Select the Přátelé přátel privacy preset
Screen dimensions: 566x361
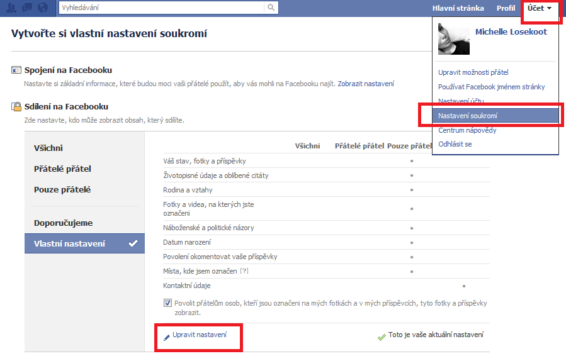(x=62, y=169)
